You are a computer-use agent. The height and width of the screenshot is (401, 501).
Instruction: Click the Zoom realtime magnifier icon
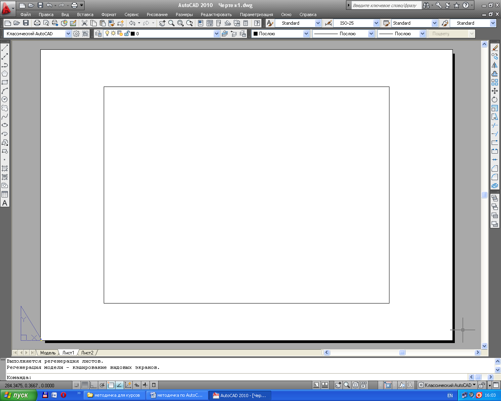click(x=171, y=23)
